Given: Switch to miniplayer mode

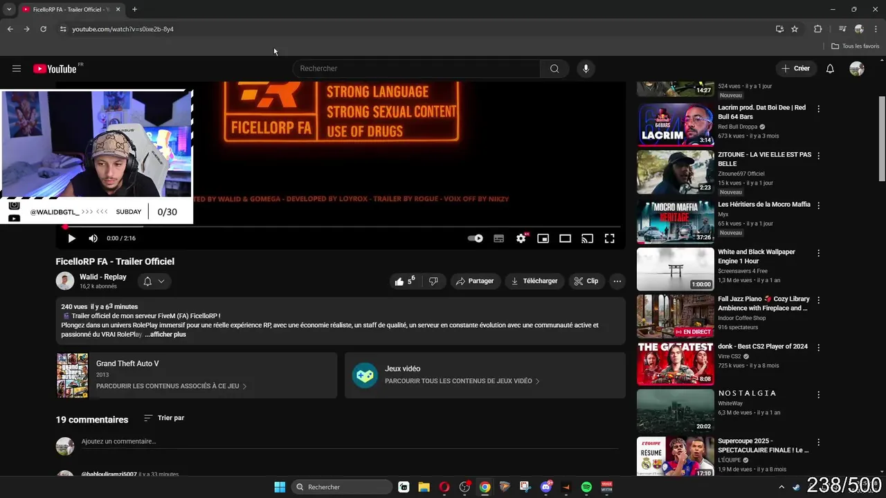Looking at the screenshot, I should point(543,238).
